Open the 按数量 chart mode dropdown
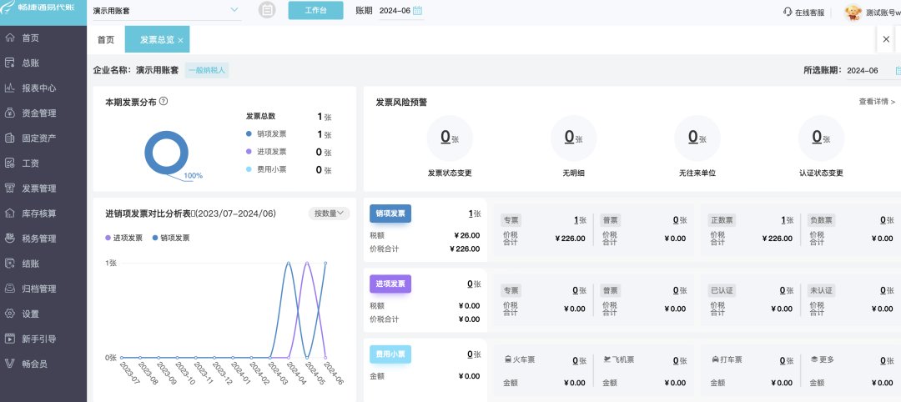 (329, 214)
